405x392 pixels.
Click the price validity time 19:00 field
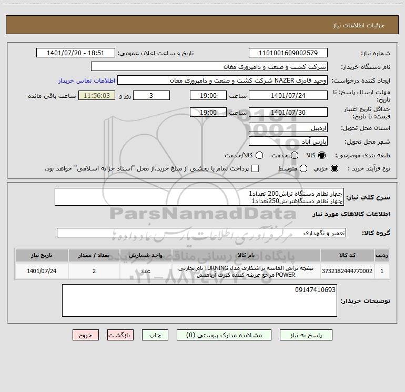(x=208, y=112)
